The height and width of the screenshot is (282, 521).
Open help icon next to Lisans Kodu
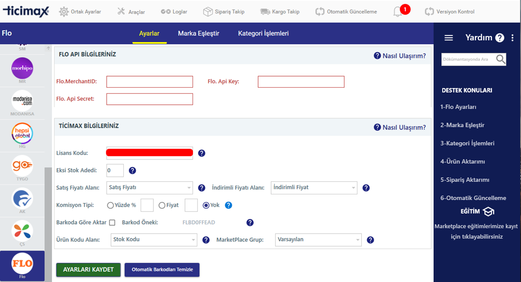coord(201,153)
